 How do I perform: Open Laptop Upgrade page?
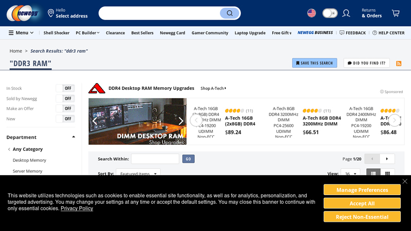point(250,33)
